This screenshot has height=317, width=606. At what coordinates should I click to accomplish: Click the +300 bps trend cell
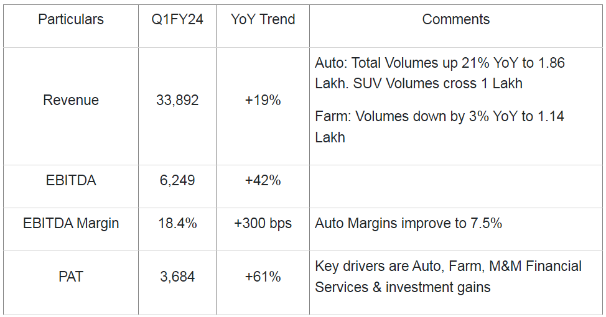pos(263,223)
